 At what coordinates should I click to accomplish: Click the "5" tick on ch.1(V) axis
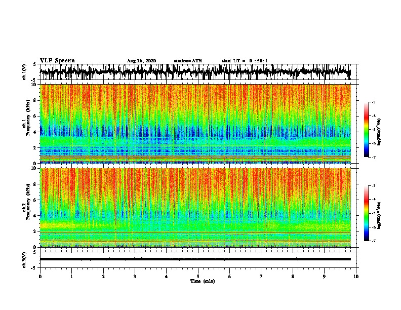point(35,64)
